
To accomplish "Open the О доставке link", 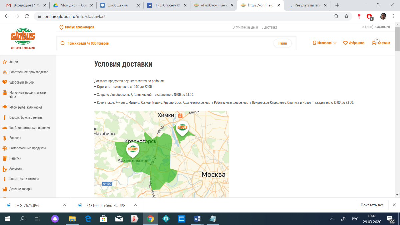I will pos(269,27).
